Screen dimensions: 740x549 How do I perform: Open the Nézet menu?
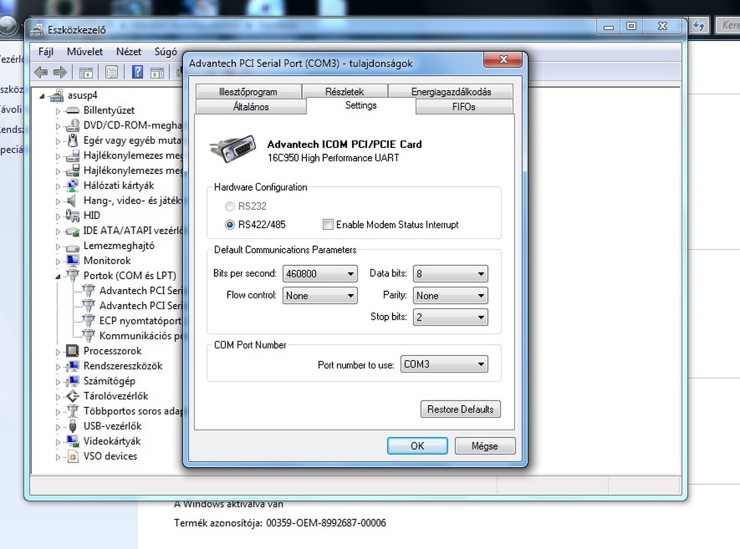click(x=129, y=51)
